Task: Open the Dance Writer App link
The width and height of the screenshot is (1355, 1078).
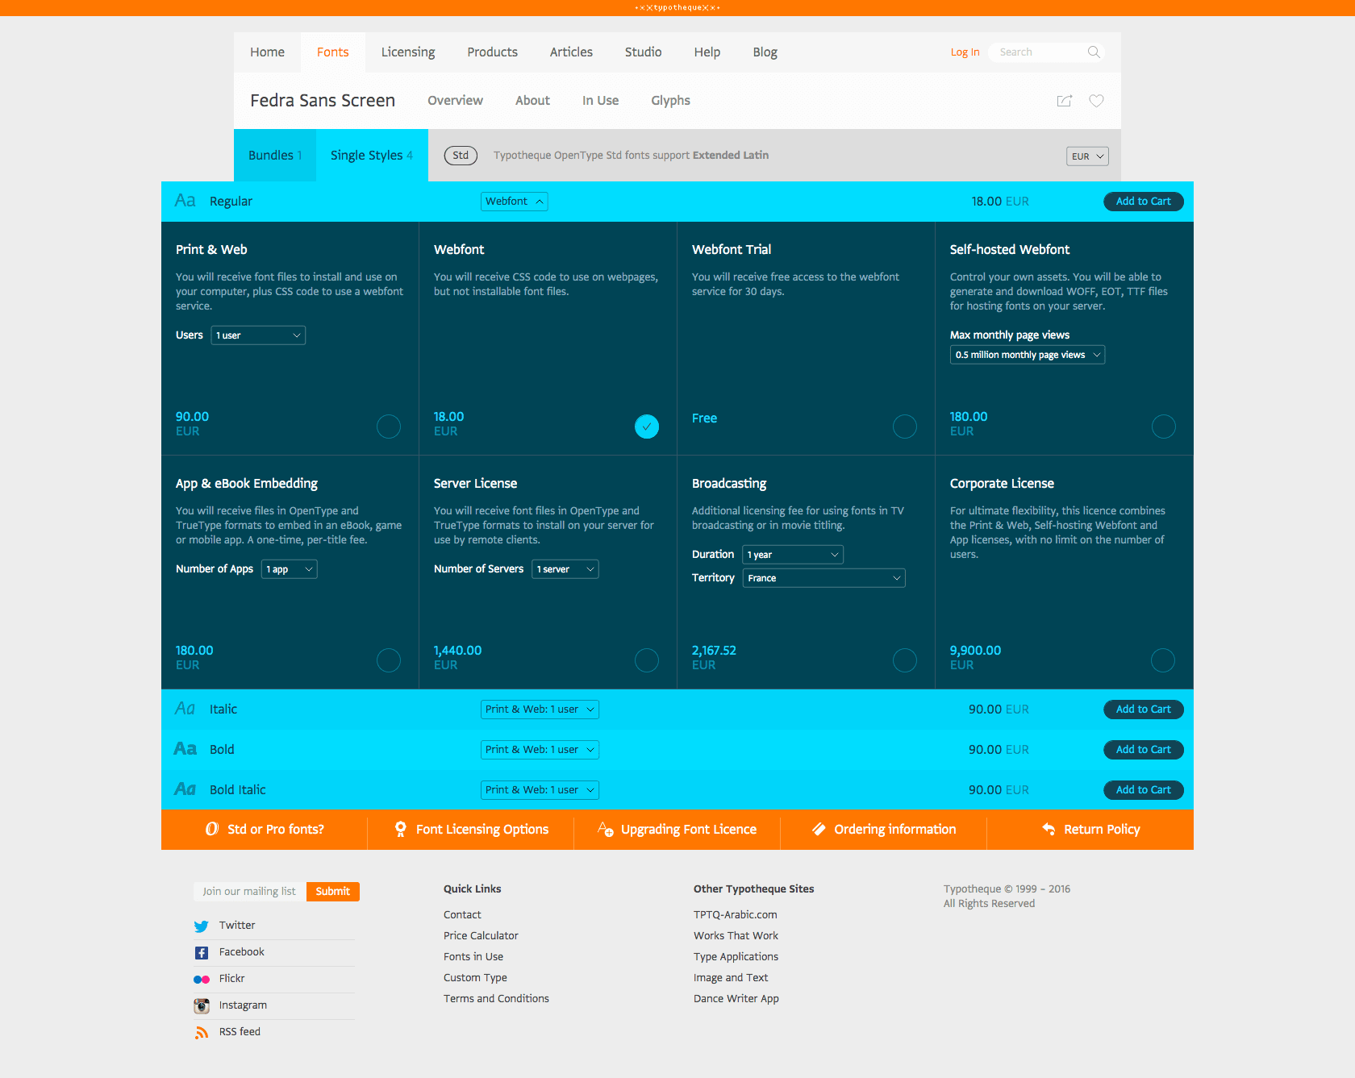Action: click(736, 999)
